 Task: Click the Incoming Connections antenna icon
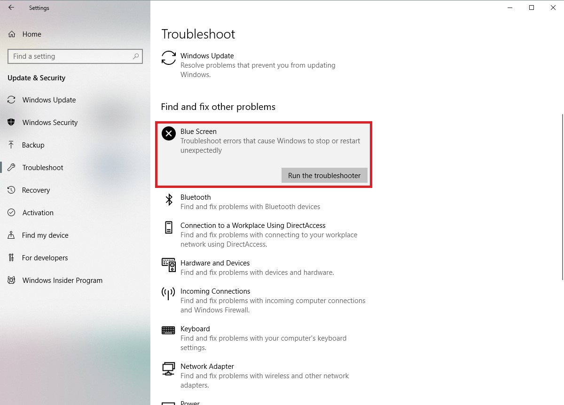pyautogui.click(x=168, y=294)
